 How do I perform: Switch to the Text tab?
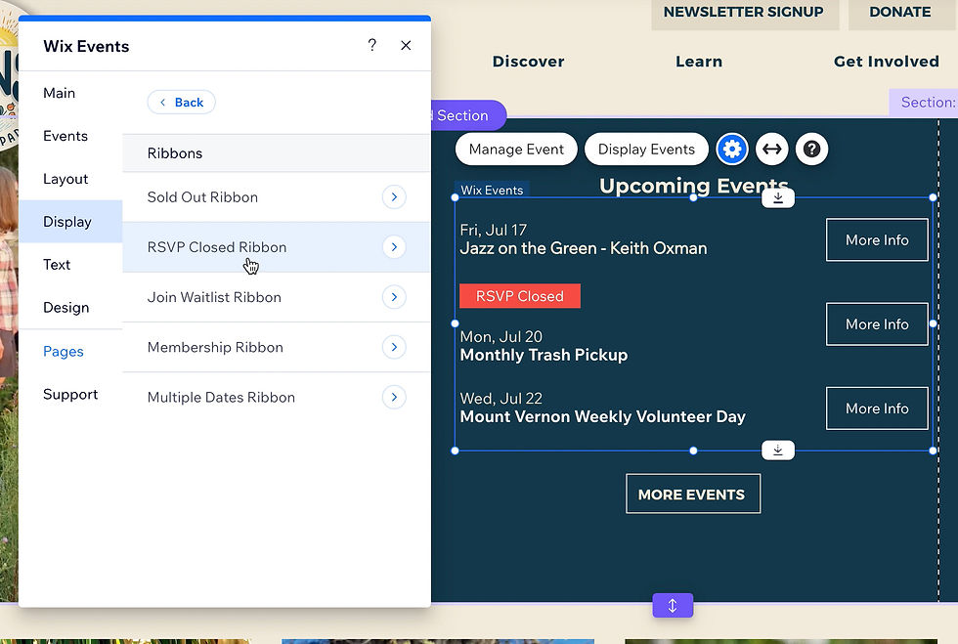[x=57, y=265]
